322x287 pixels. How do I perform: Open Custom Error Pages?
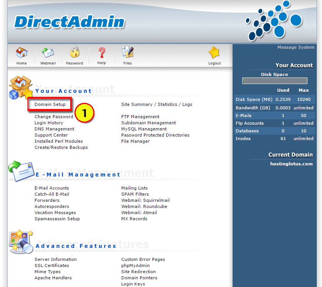(x=143, y=259)
